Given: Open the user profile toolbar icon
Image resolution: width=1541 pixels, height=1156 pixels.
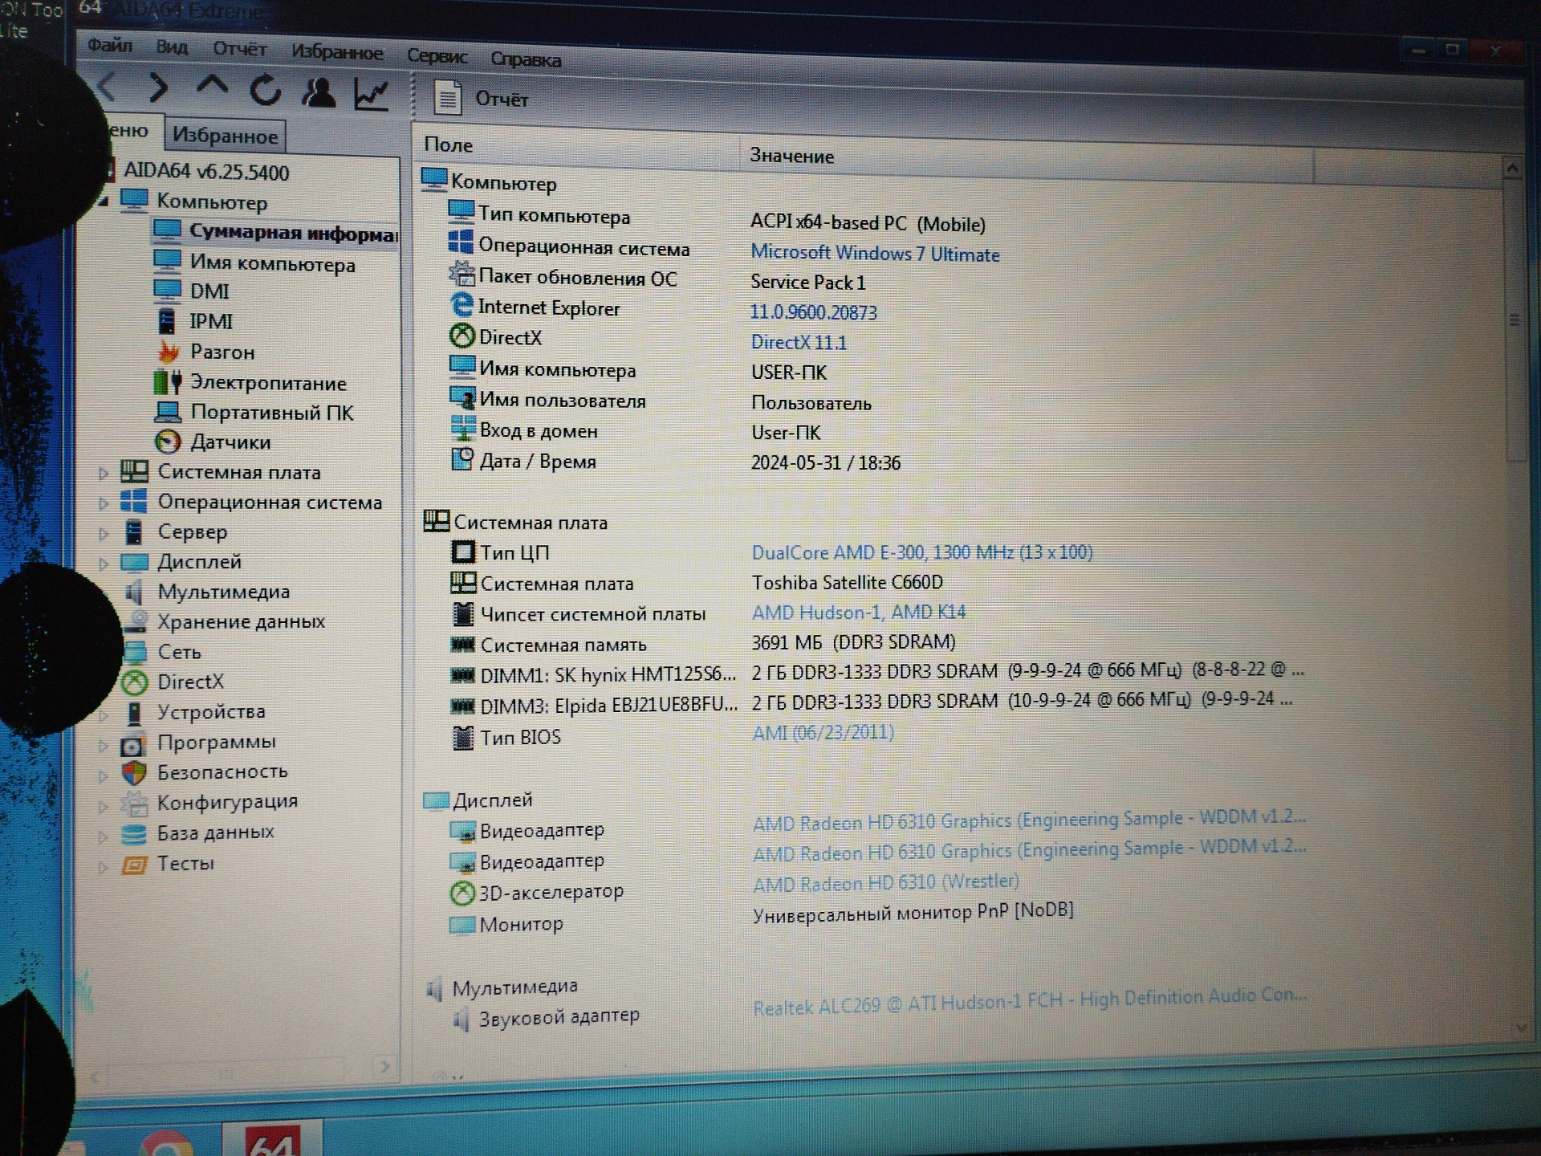Looking at the screenshot, I should tap(319, 92).
